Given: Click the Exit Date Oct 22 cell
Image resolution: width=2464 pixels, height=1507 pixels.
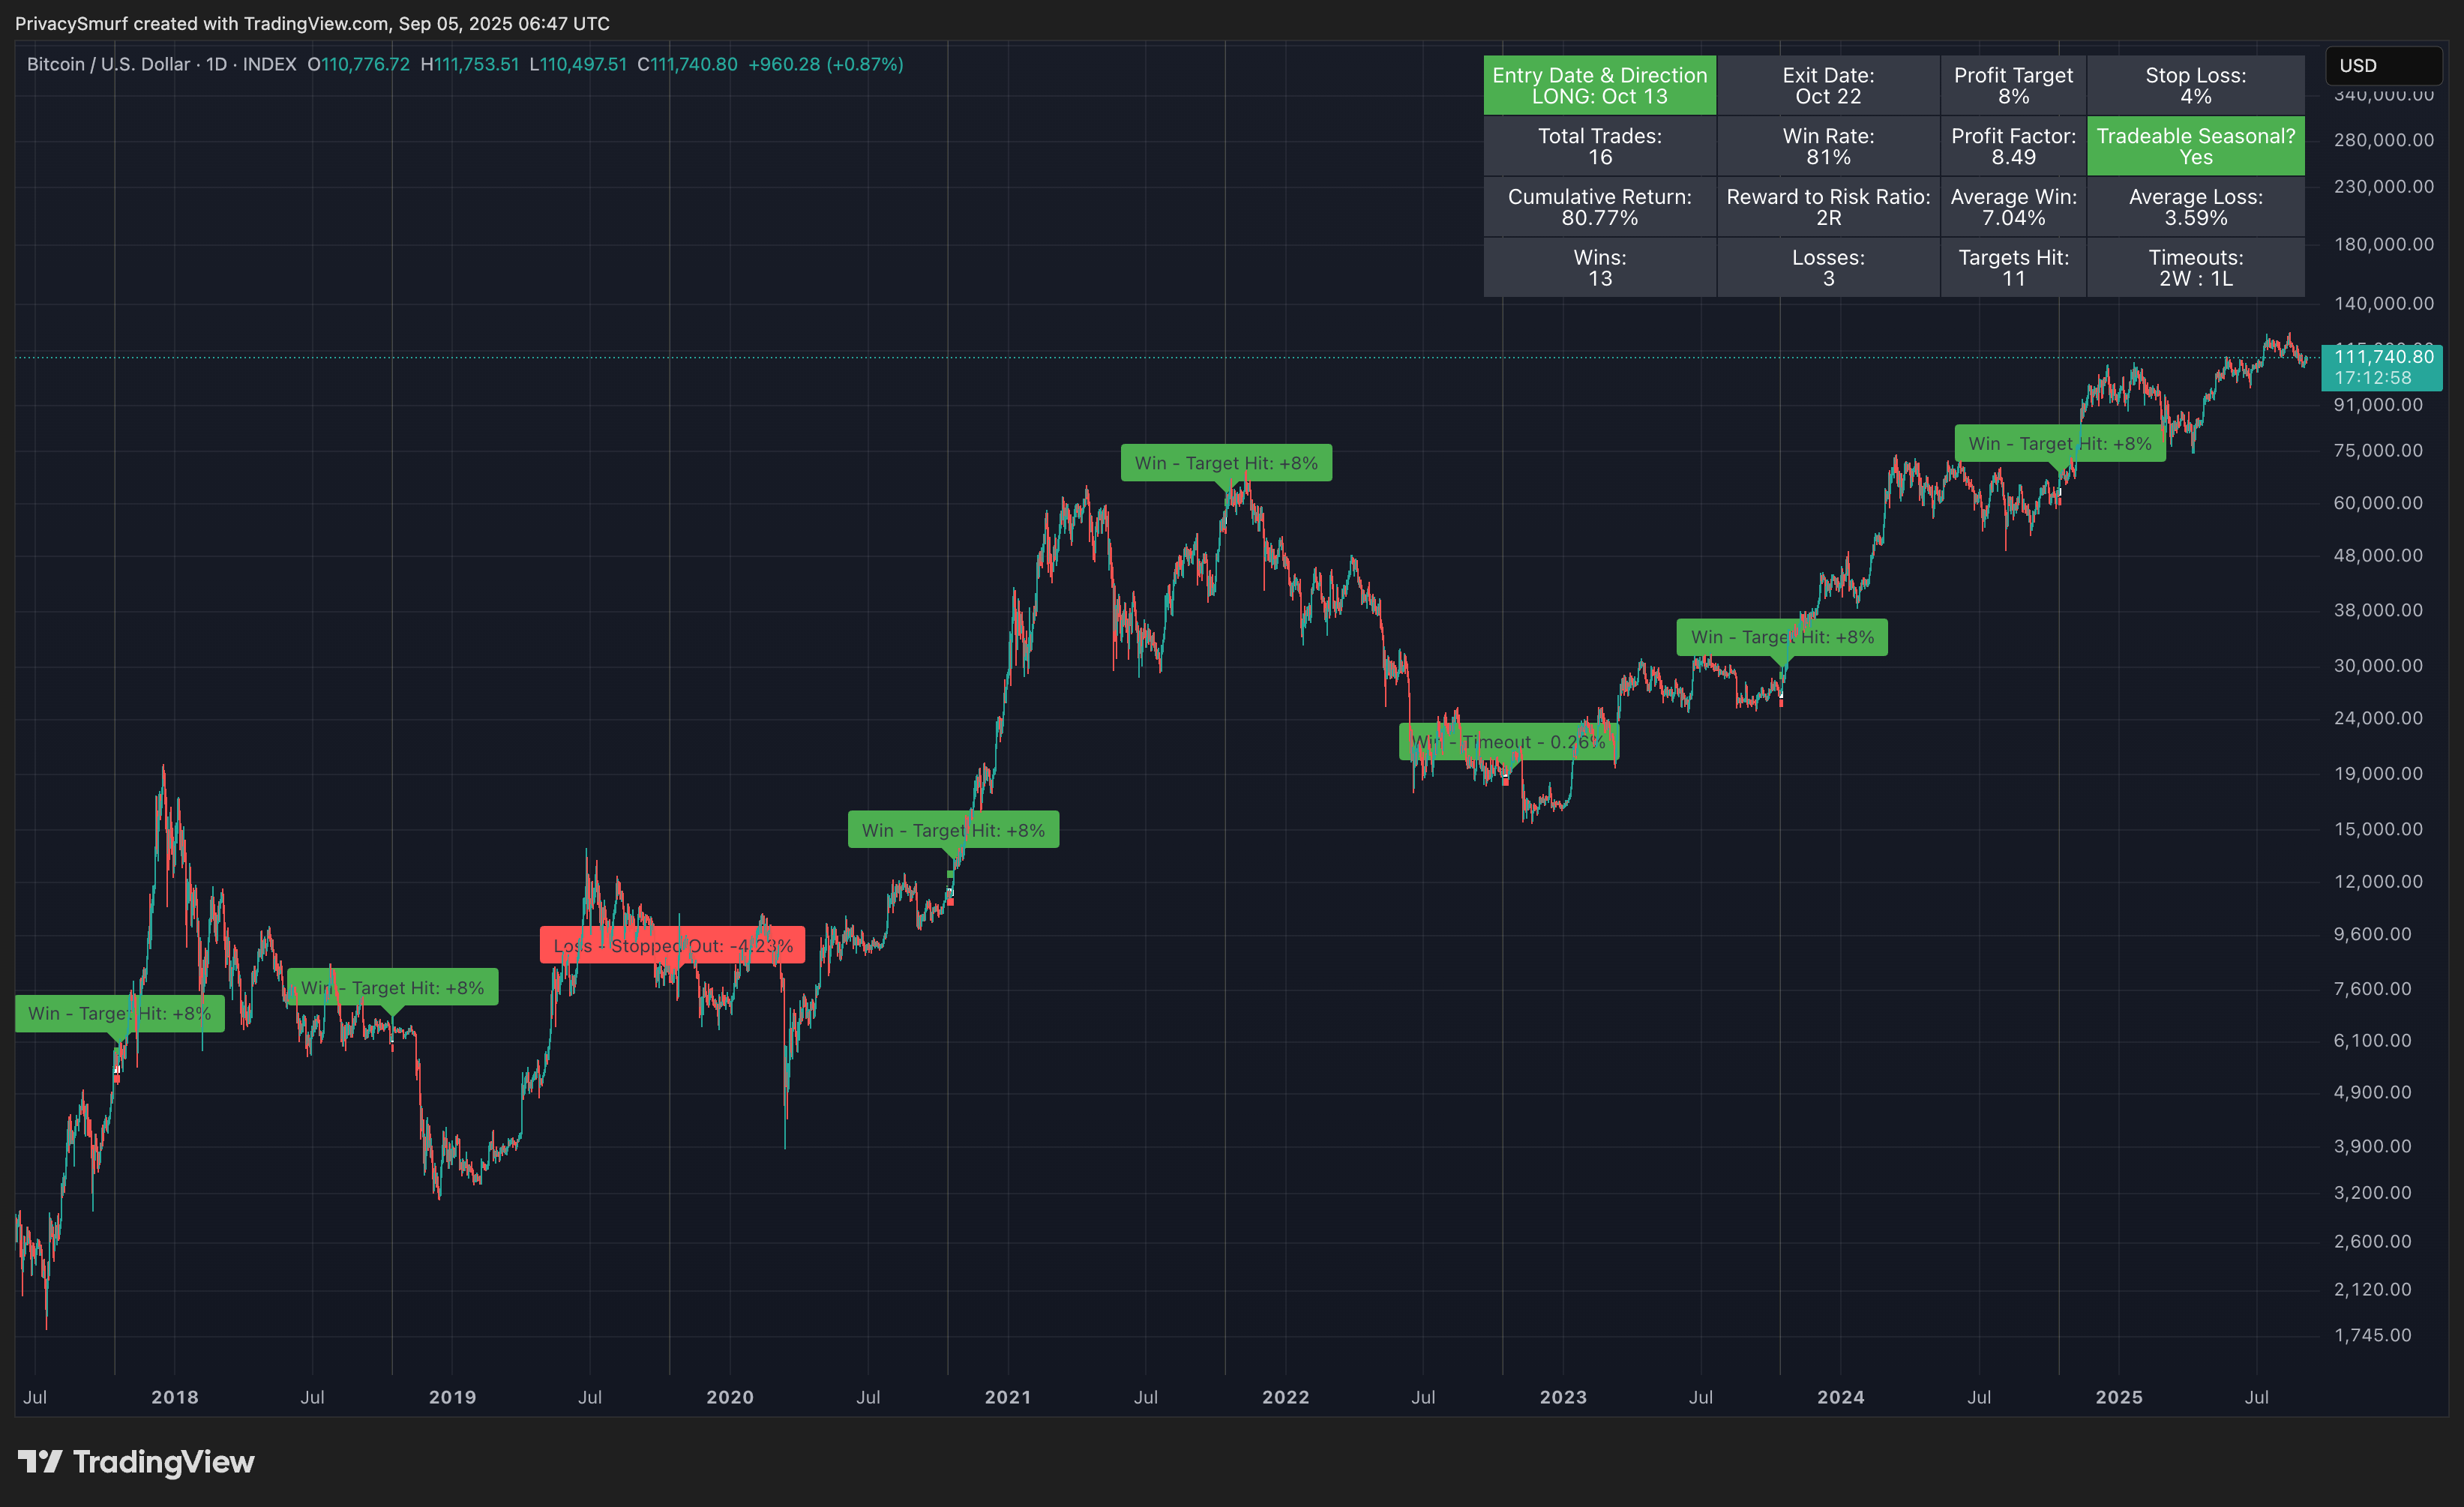Looking at the screenshot, I should click(1827, 86).
